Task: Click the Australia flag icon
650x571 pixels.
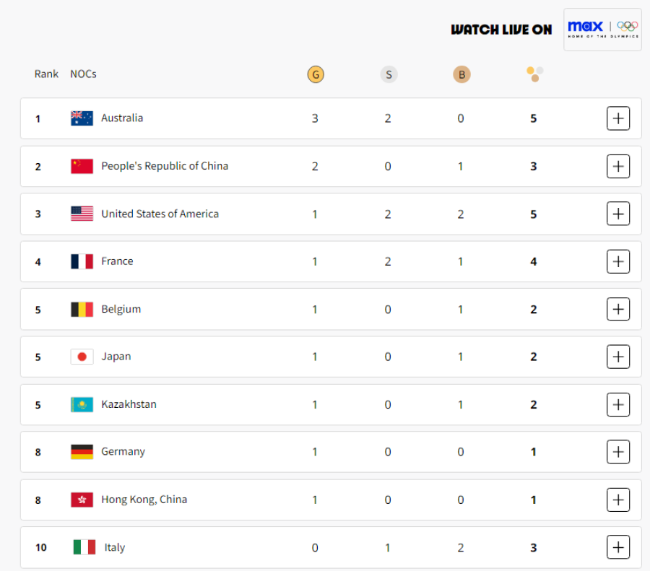Action: point(82,118)
